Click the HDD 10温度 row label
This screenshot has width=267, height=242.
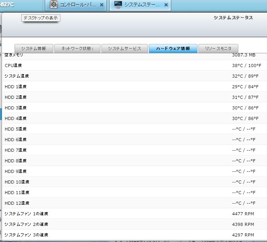coord(17,182)
